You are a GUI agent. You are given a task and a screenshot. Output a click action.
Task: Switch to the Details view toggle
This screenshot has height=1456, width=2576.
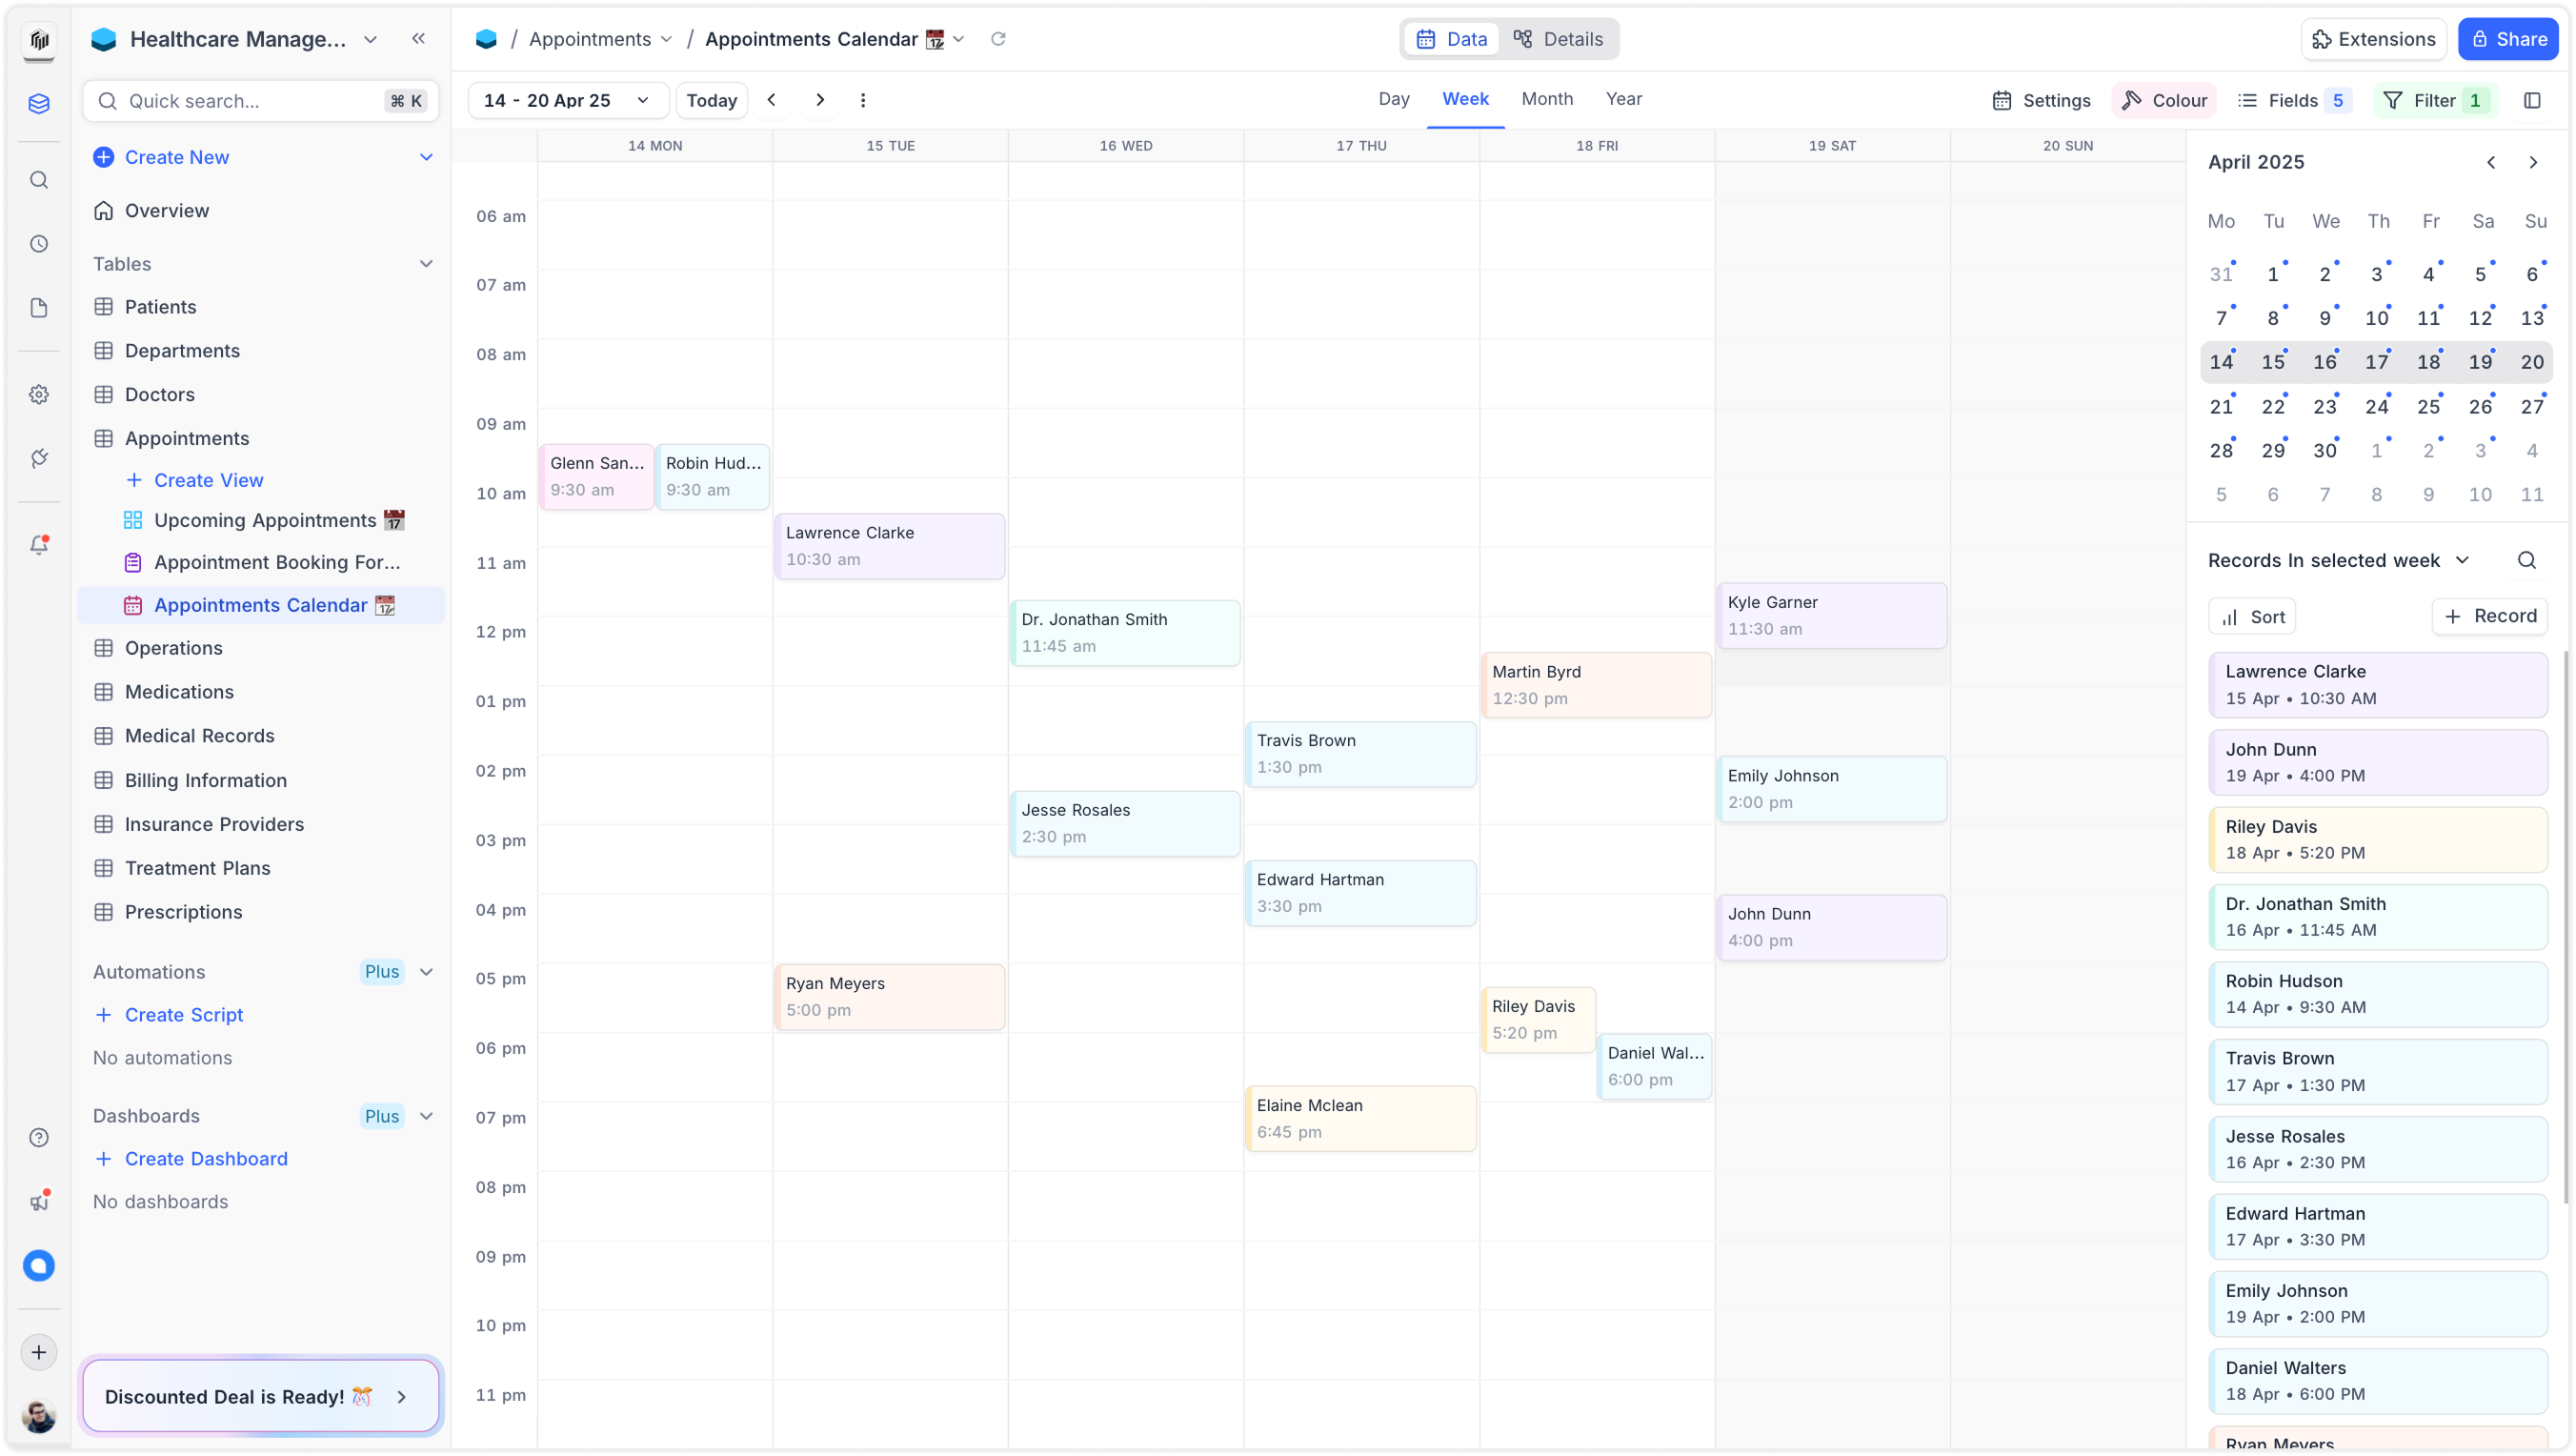pyautogui.click(x=1558, y=39)
